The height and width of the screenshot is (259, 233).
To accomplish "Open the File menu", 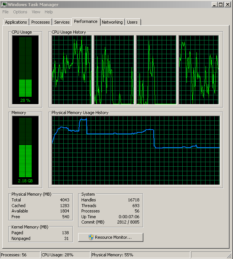I will click(5, 12).
